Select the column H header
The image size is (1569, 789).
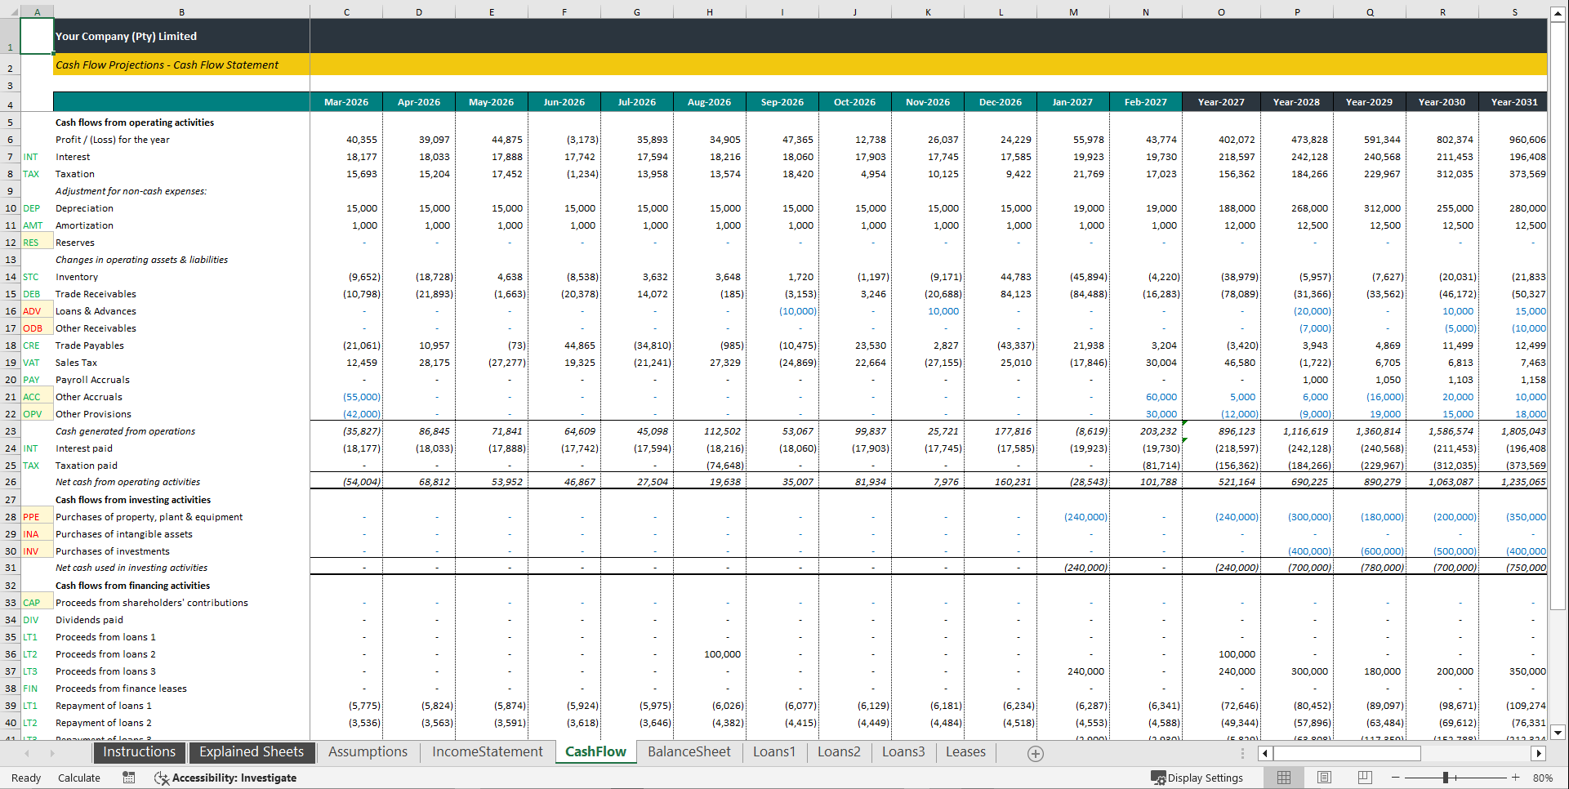click(x=710, y=11)
